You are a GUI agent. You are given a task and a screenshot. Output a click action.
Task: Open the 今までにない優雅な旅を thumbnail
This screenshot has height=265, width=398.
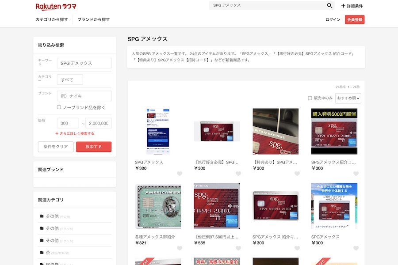pyautogui.click(x=334, y=206)
